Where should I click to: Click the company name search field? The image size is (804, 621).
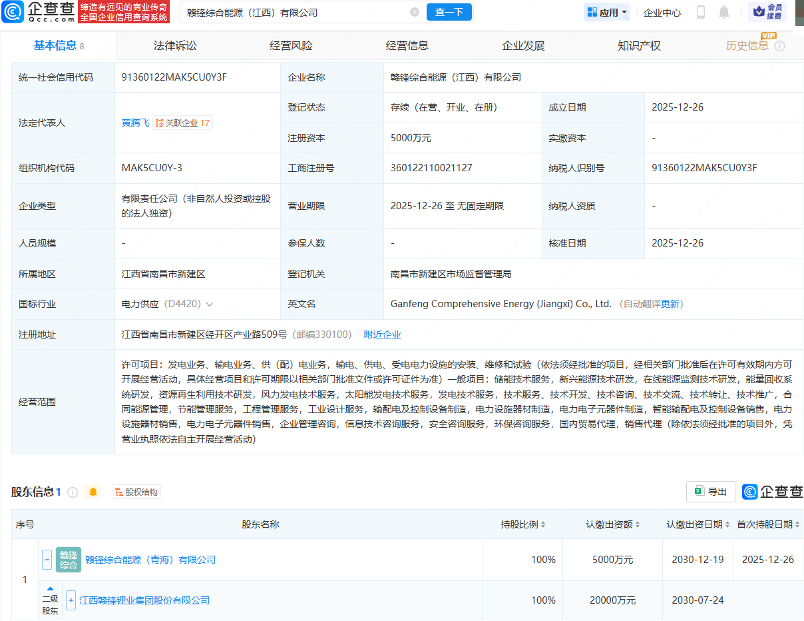coord(293,12)
